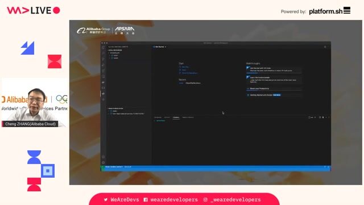Switch to the second tab in the bottom panel

pos(167,117)
